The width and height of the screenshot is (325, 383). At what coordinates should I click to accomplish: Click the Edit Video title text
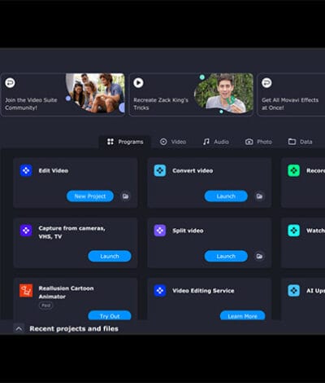(x=54, y=171)
